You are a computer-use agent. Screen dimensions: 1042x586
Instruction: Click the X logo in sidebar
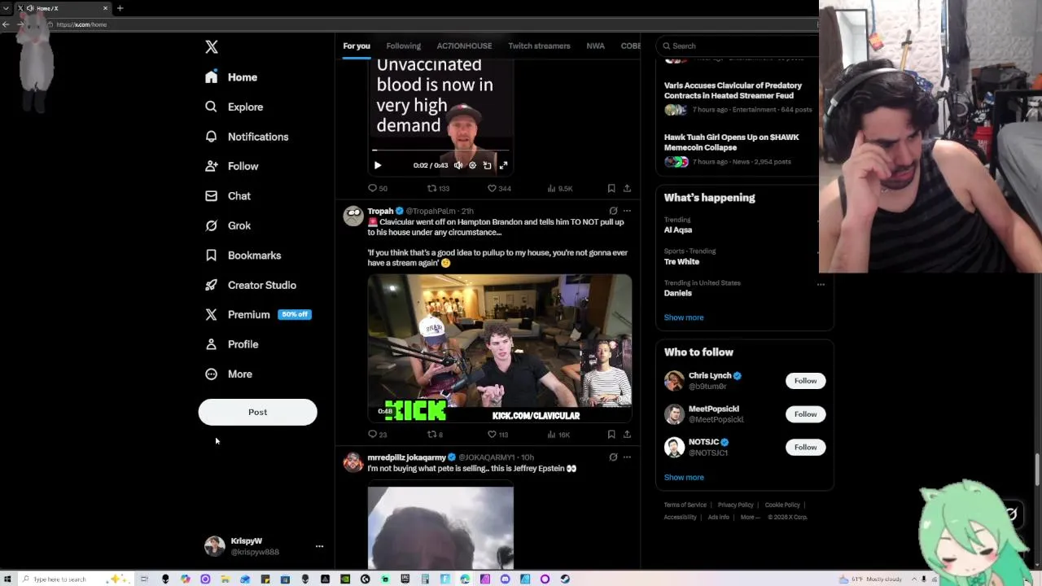(212, 47)
